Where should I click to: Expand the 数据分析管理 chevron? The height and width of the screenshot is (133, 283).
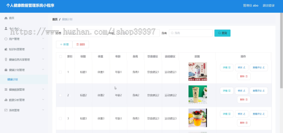point(43,99)
